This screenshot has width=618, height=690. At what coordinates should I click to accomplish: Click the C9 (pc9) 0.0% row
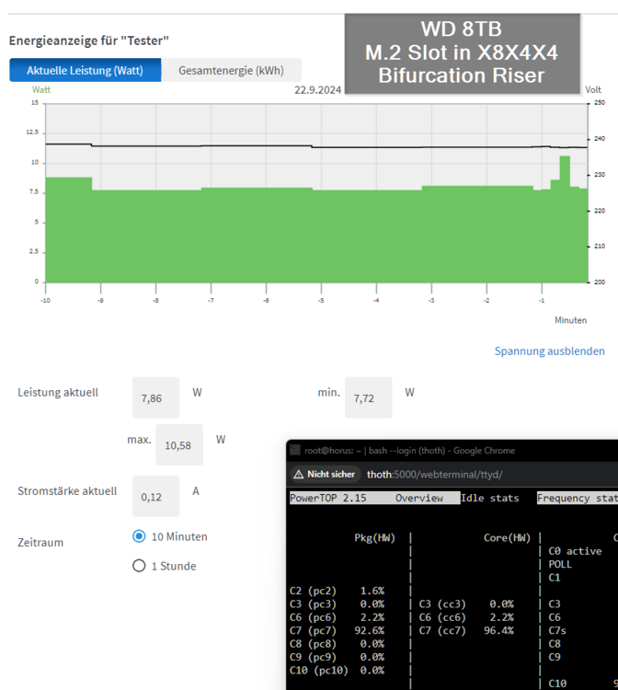click(x=337, y=657)
